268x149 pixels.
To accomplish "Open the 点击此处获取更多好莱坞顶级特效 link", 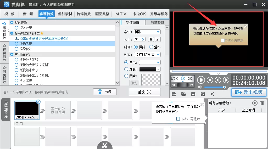I will [45, 38].
